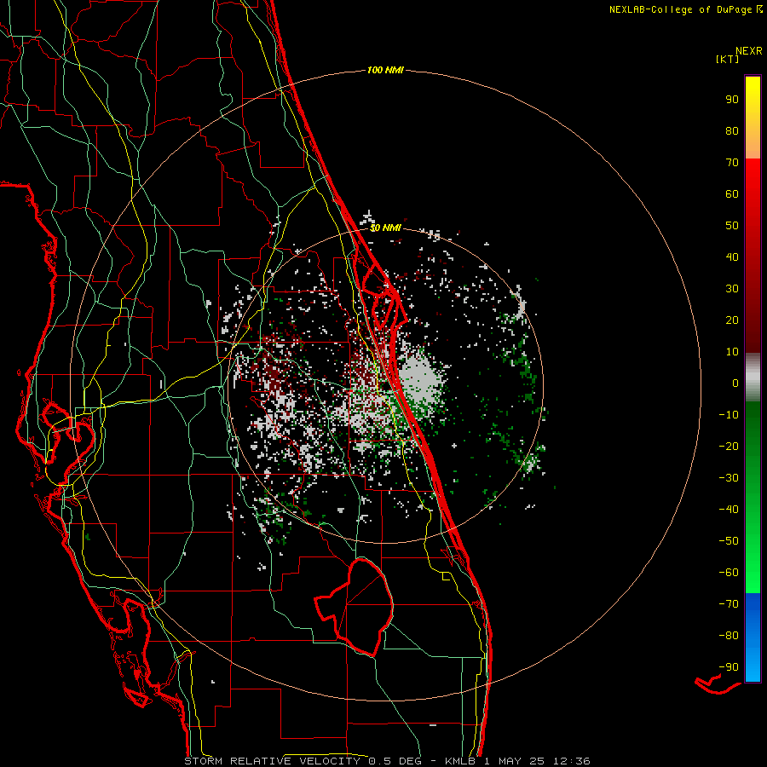Click the 50 value on the velocity scale
Image resolution: width=767 pixels, height=767 pixels.
tap(732, 226)
